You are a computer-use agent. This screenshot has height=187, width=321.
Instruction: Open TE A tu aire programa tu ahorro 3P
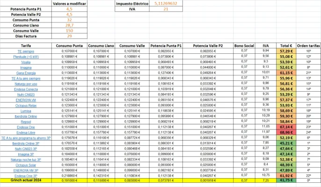point(26,138)
